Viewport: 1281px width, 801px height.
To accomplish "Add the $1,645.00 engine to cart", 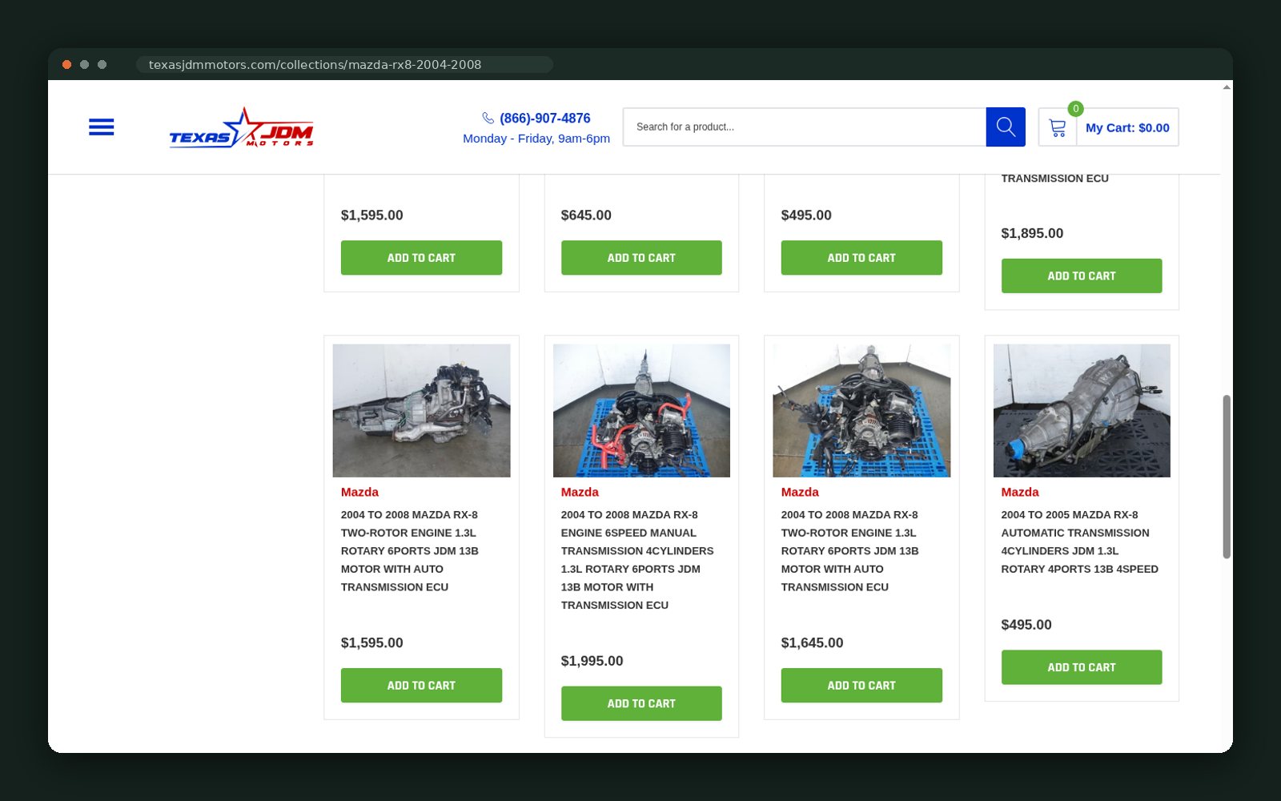I will coord(861,685).
